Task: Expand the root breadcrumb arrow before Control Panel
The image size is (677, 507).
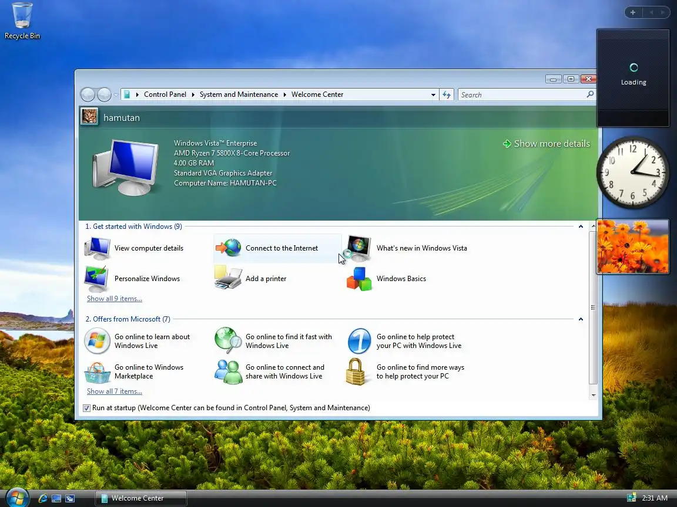Action: [x=138, y=95]
